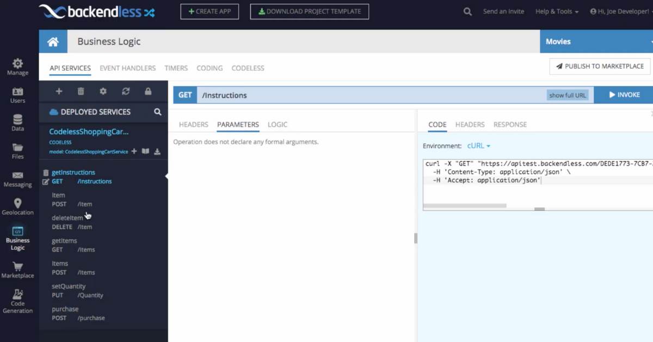The height and width of the screenshot is (342, 653).
Task: Click the Send an Invite link
Action: pyautogui.click(x=503, y=11)
